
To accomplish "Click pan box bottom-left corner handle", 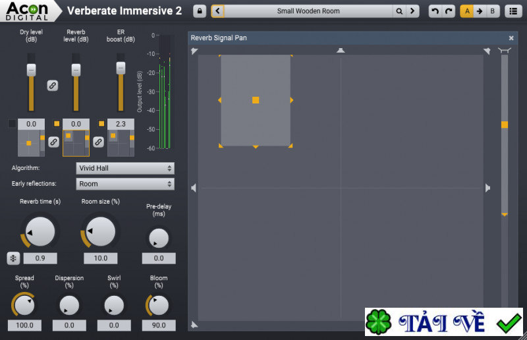I will tap(221, 146).
